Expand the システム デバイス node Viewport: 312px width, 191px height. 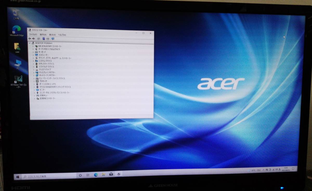34,61
